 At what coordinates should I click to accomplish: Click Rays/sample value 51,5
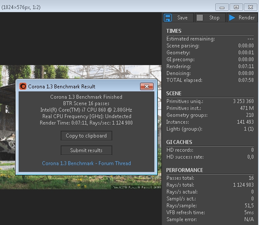(249, 206)
